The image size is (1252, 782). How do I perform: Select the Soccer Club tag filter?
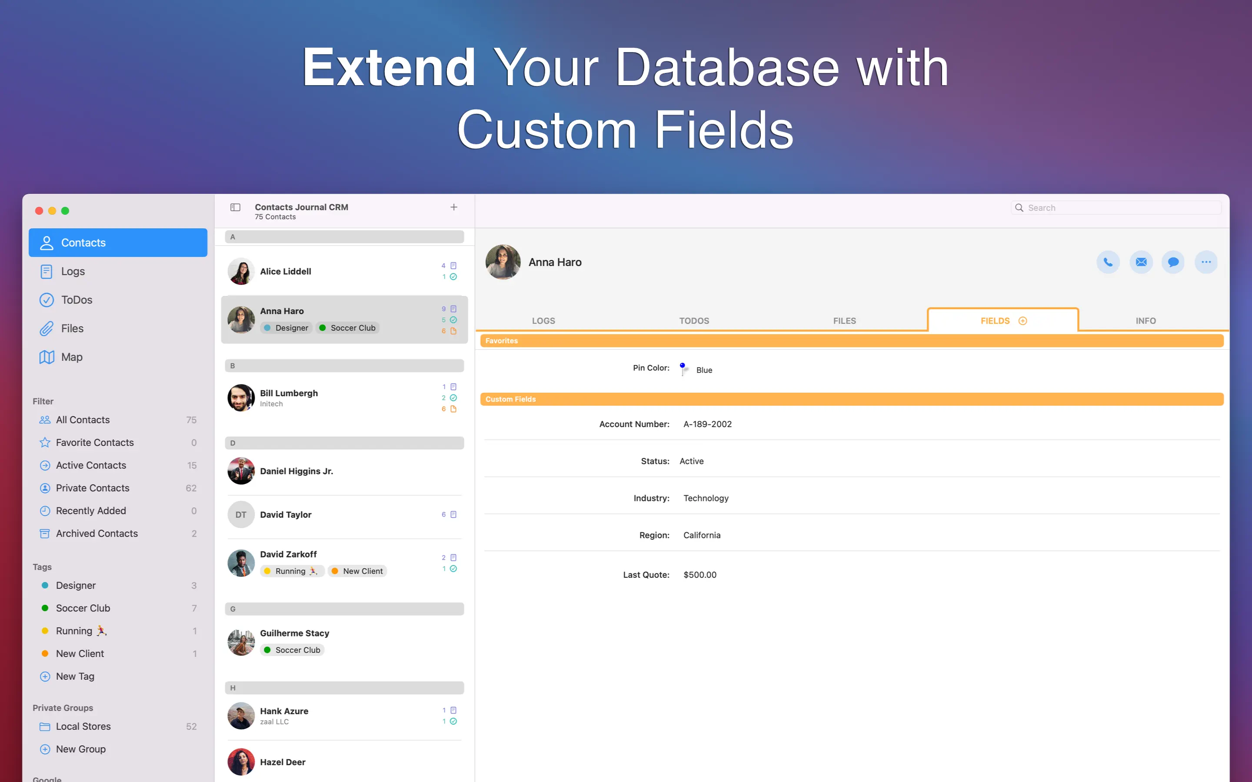pyautogui.click(x=83, y=608)
